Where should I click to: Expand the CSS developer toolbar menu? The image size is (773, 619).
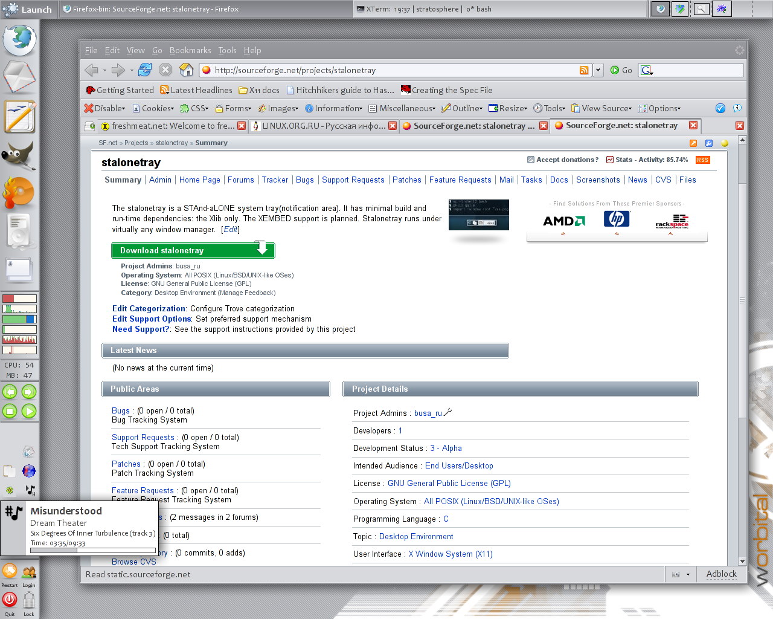(x=194, y=108)
